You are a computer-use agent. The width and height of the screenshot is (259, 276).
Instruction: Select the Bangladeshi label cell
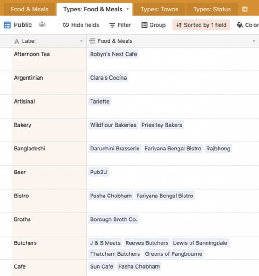[49, 154]
